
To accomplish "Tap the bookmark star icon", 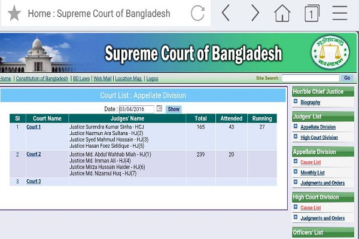I will tap(14, 13).
